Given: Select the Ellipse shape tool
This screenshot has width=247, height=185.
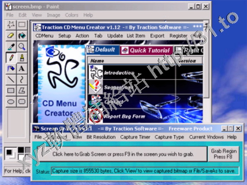Looking at the screenshot, I should coord(11,102).
